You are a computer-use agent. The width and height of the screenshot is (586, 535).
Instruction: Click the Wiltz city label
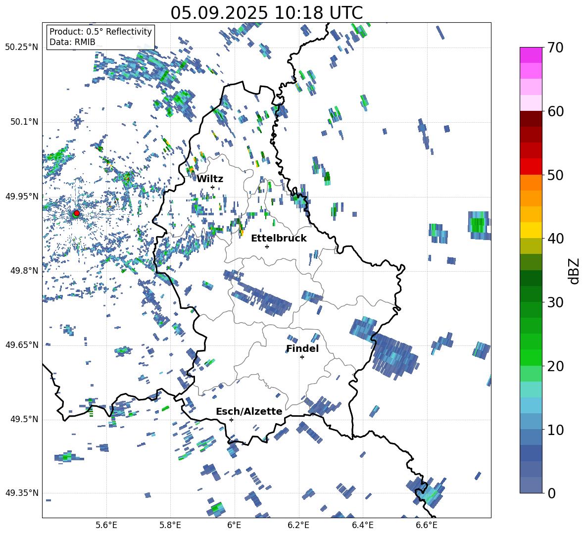click(210, 179)
